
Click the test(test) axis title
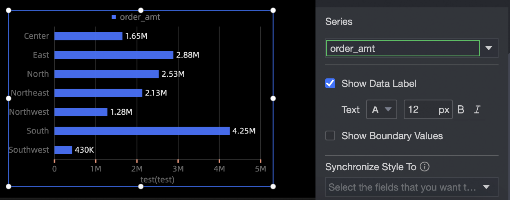point(157,180)
